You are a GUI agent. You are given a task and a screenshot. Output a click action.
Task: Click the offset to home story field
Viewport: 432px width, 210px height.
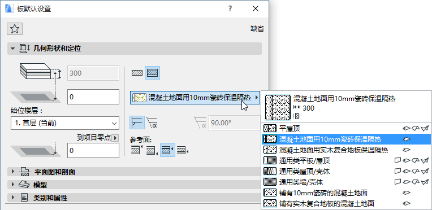tap(93, 97)
